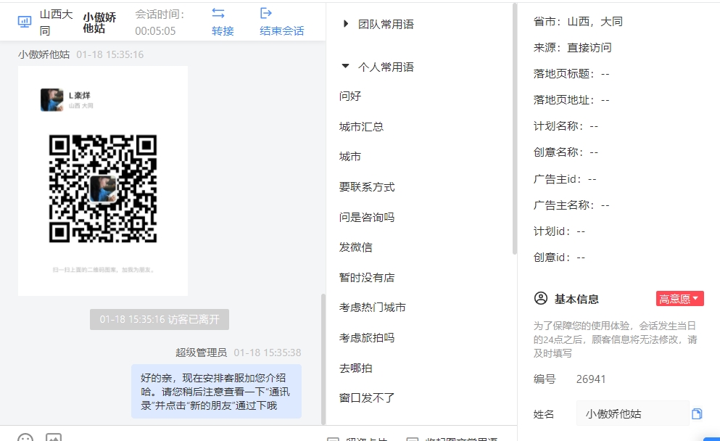This screenshot has height=441, width=720.
Task: Click the 广告主名称 field text
Action: click(571, 205)
